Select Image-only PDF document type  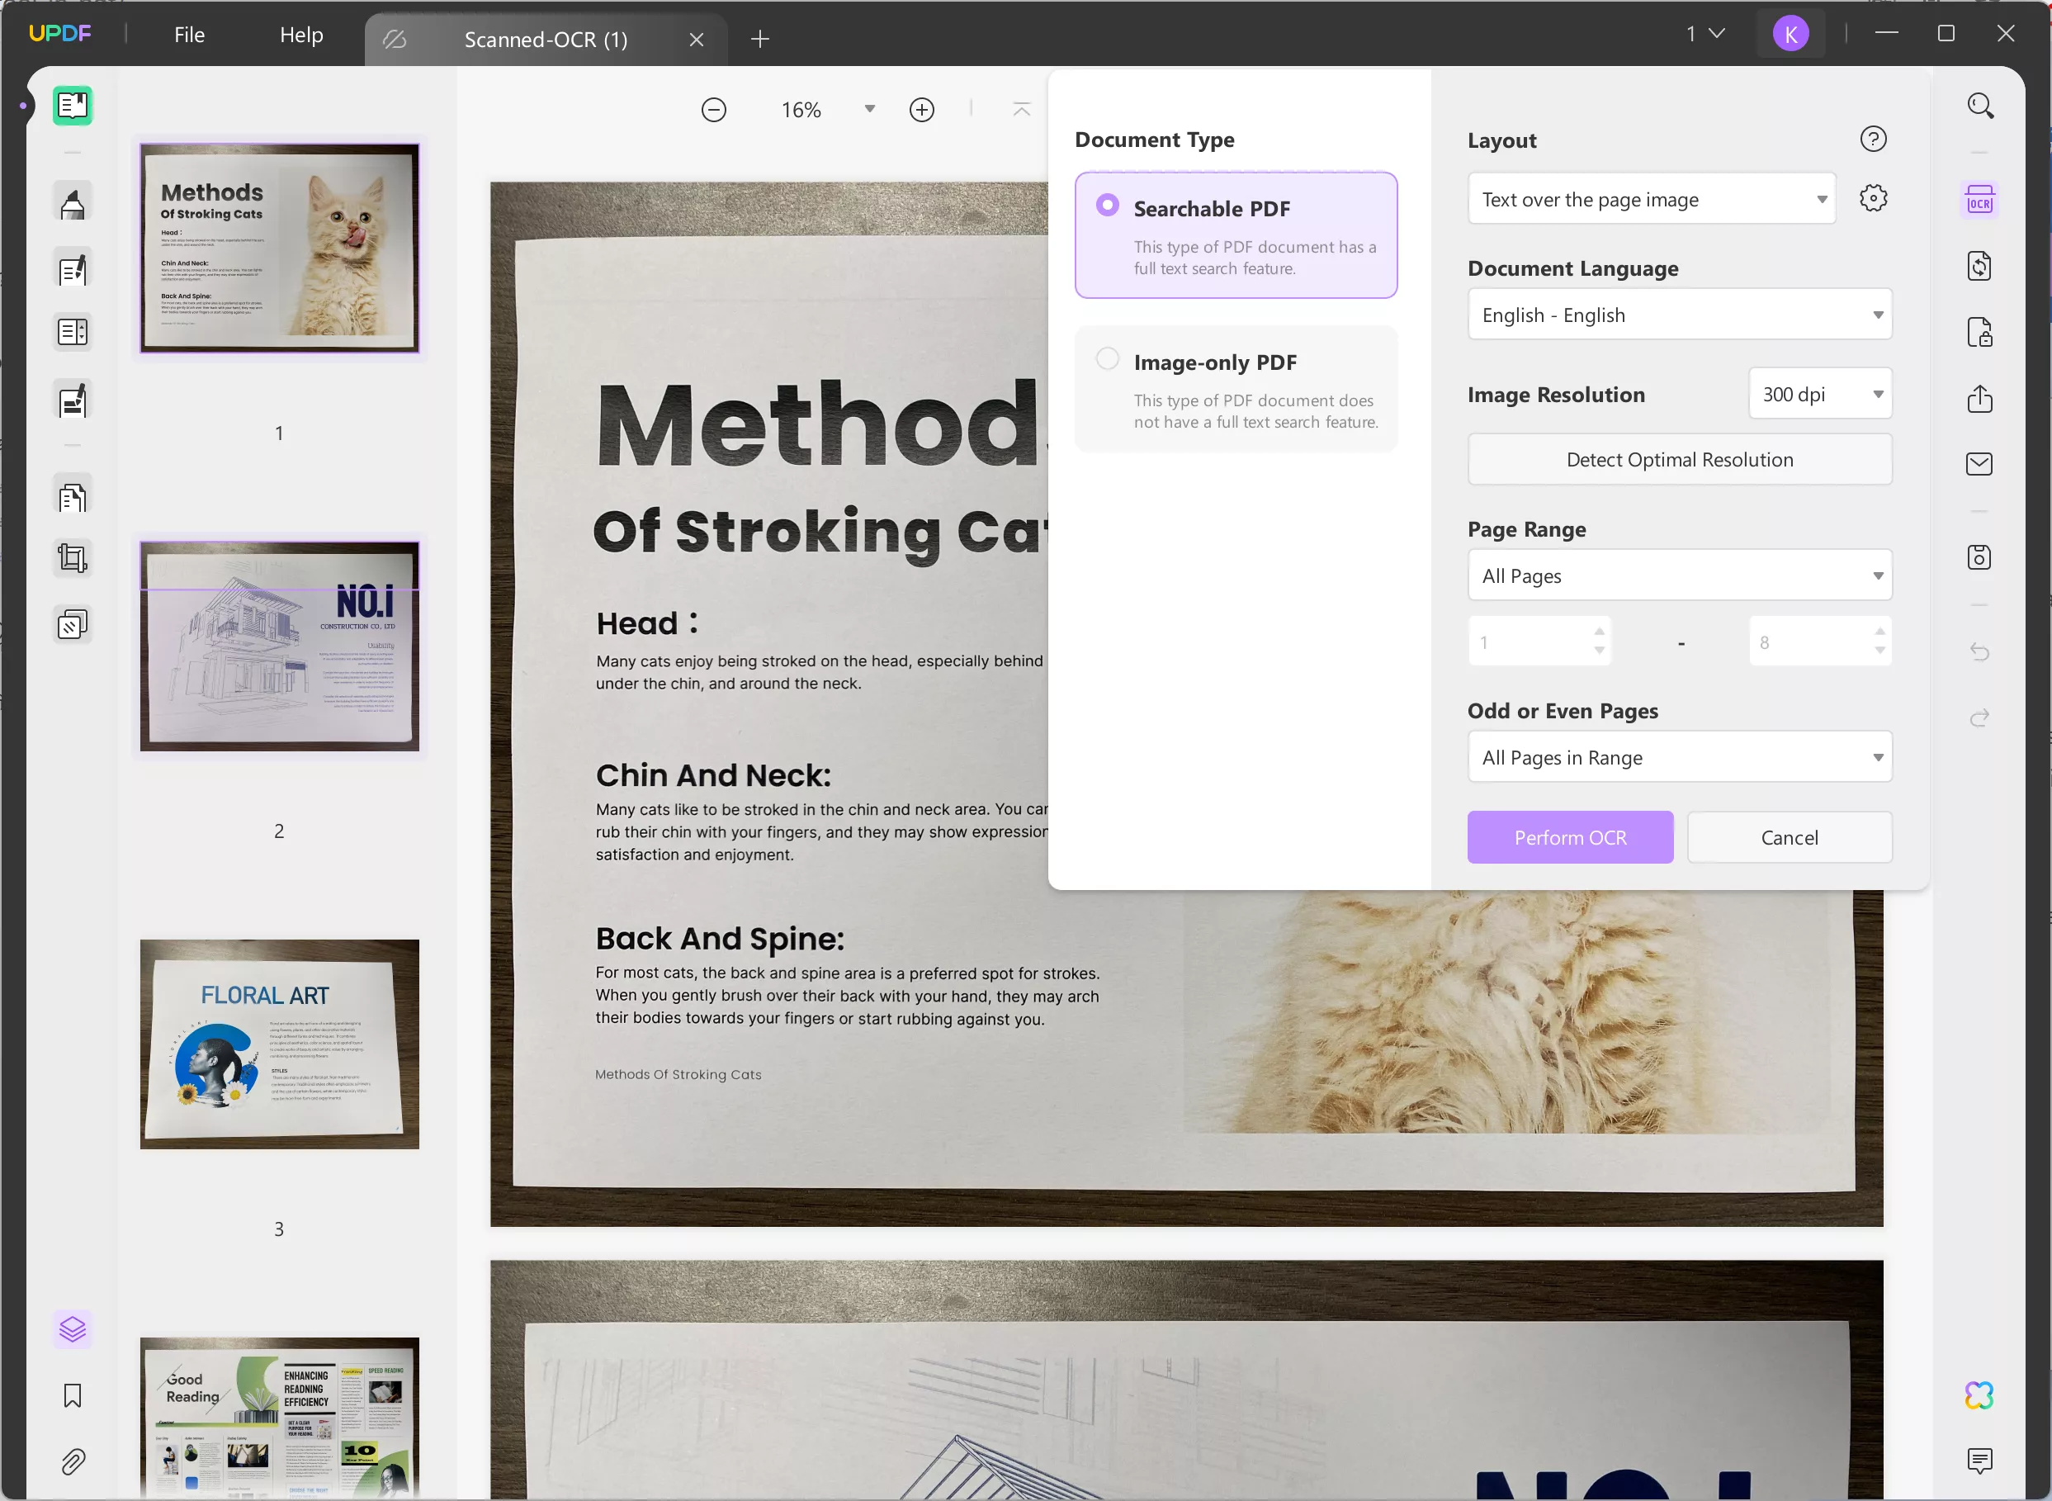point(1236,388)
